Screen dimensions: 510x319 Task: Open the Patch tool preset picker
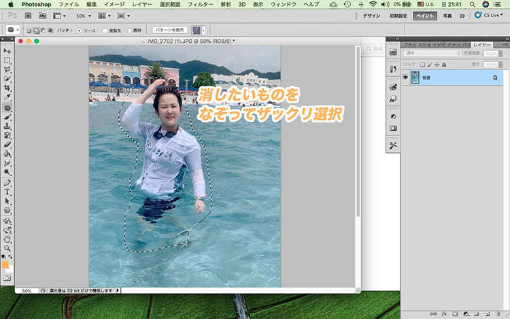click(x=12, y=30)
